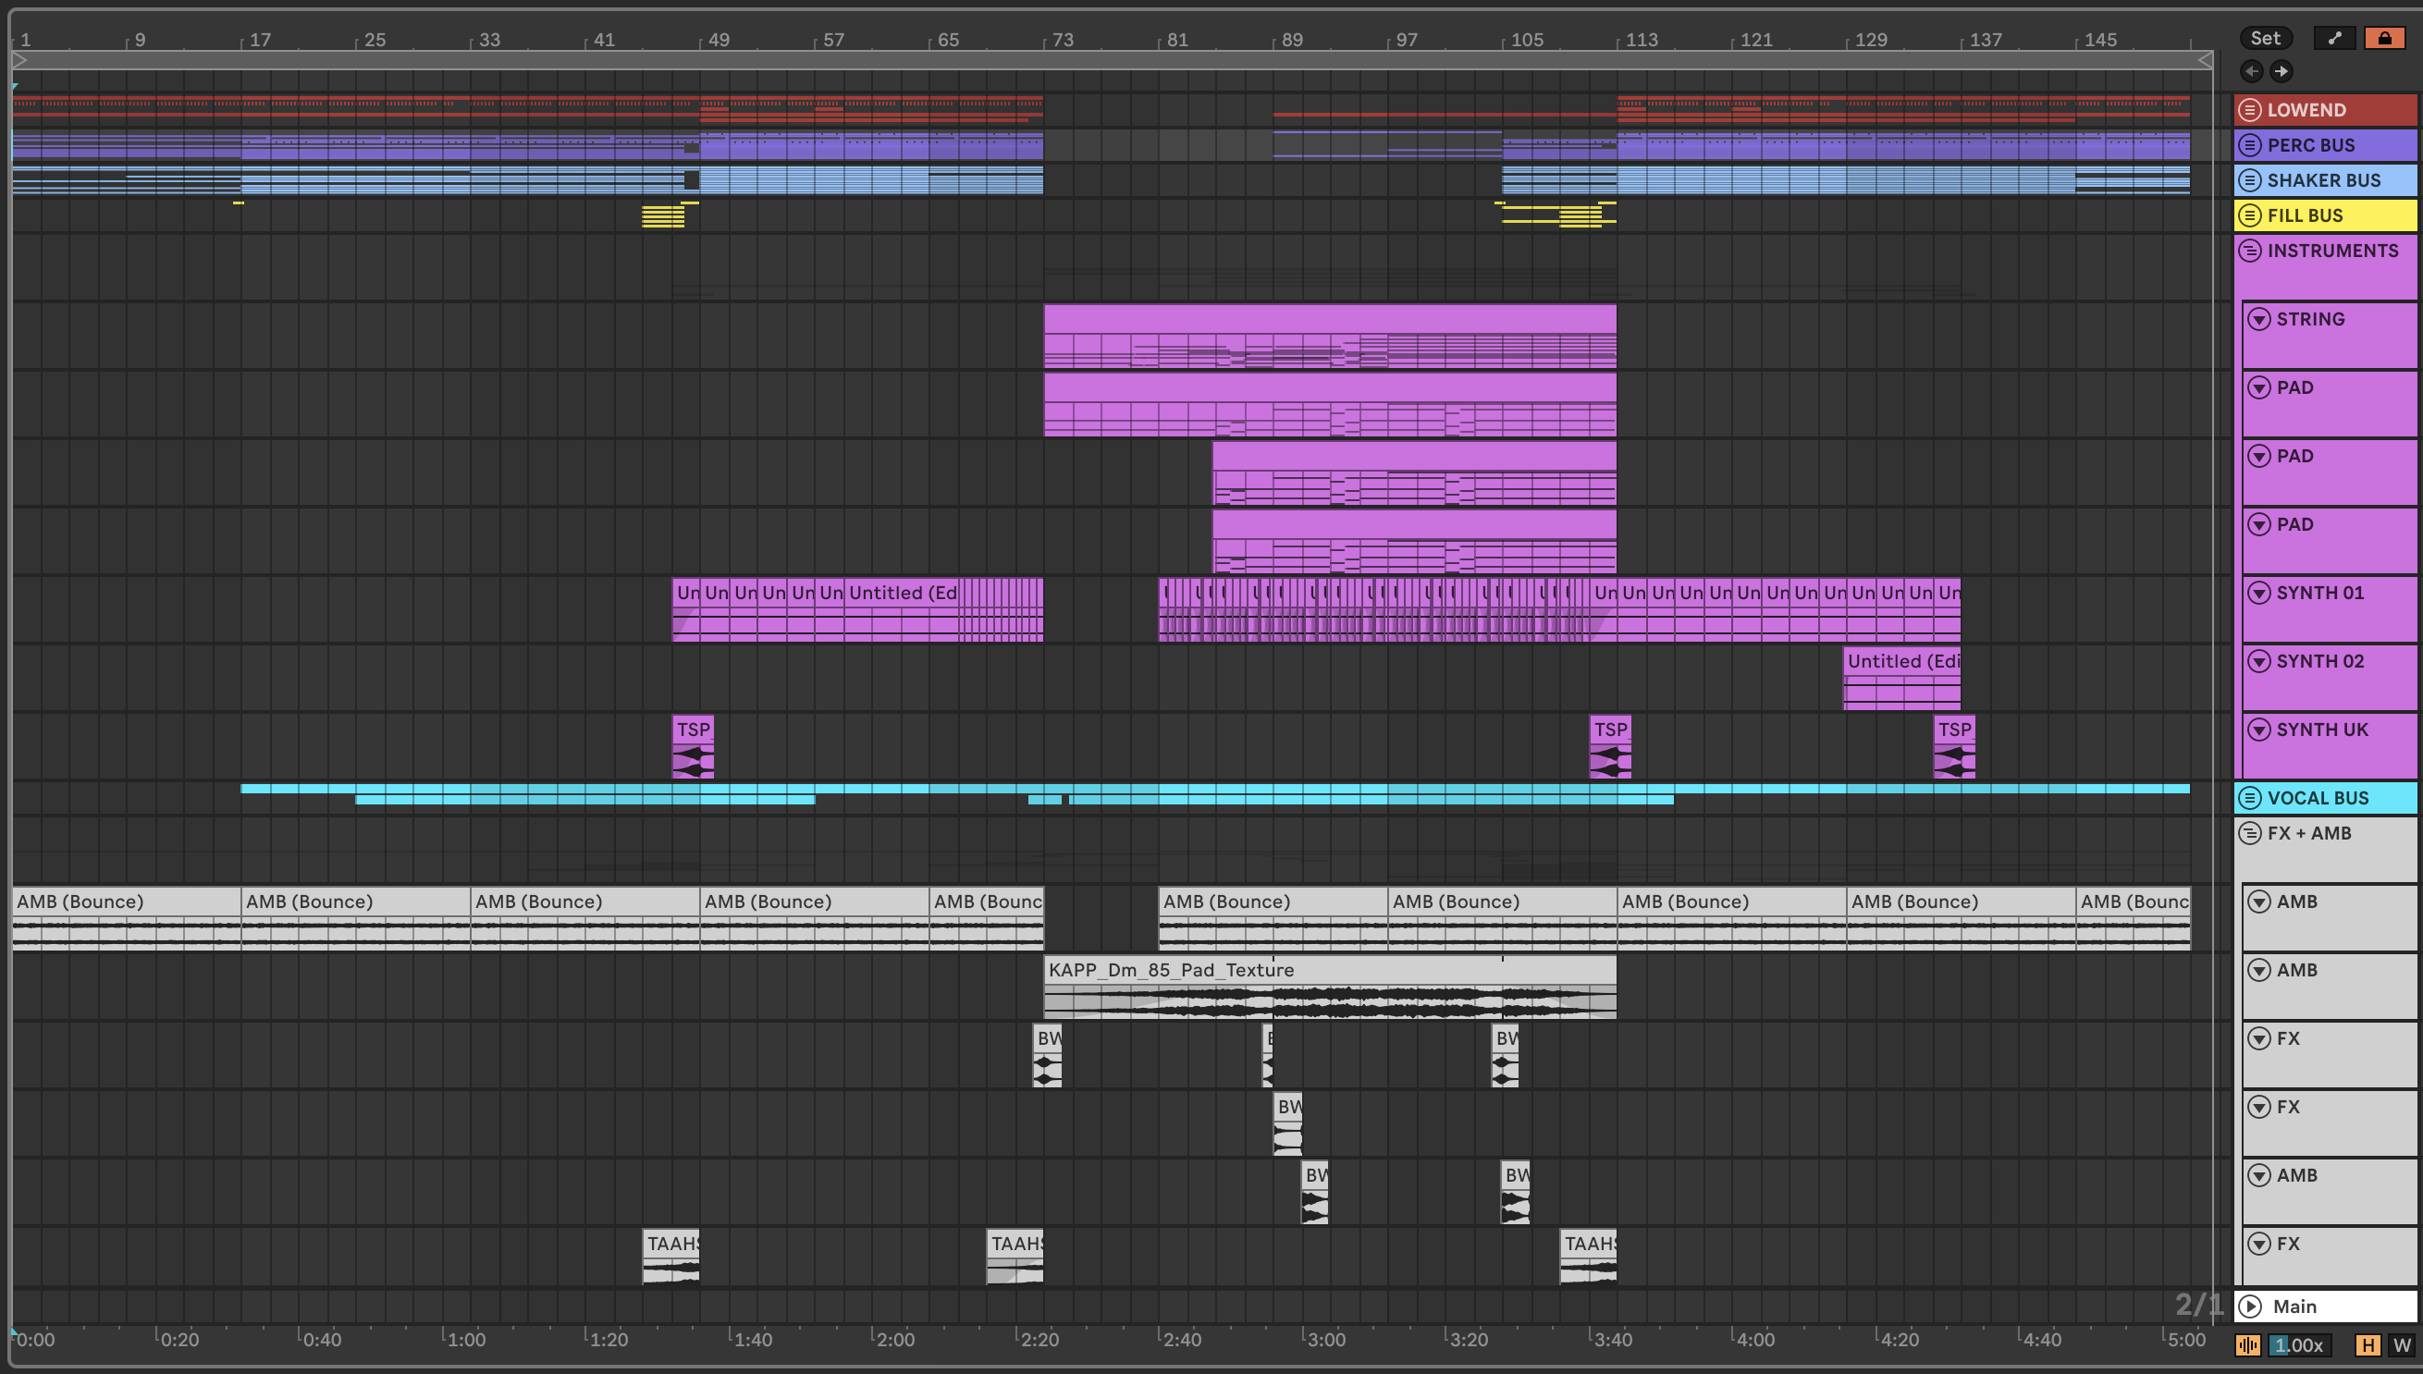Screen dimensions: 2423x1374
Task: Select the STRING track name
Action: point(2310,319)
